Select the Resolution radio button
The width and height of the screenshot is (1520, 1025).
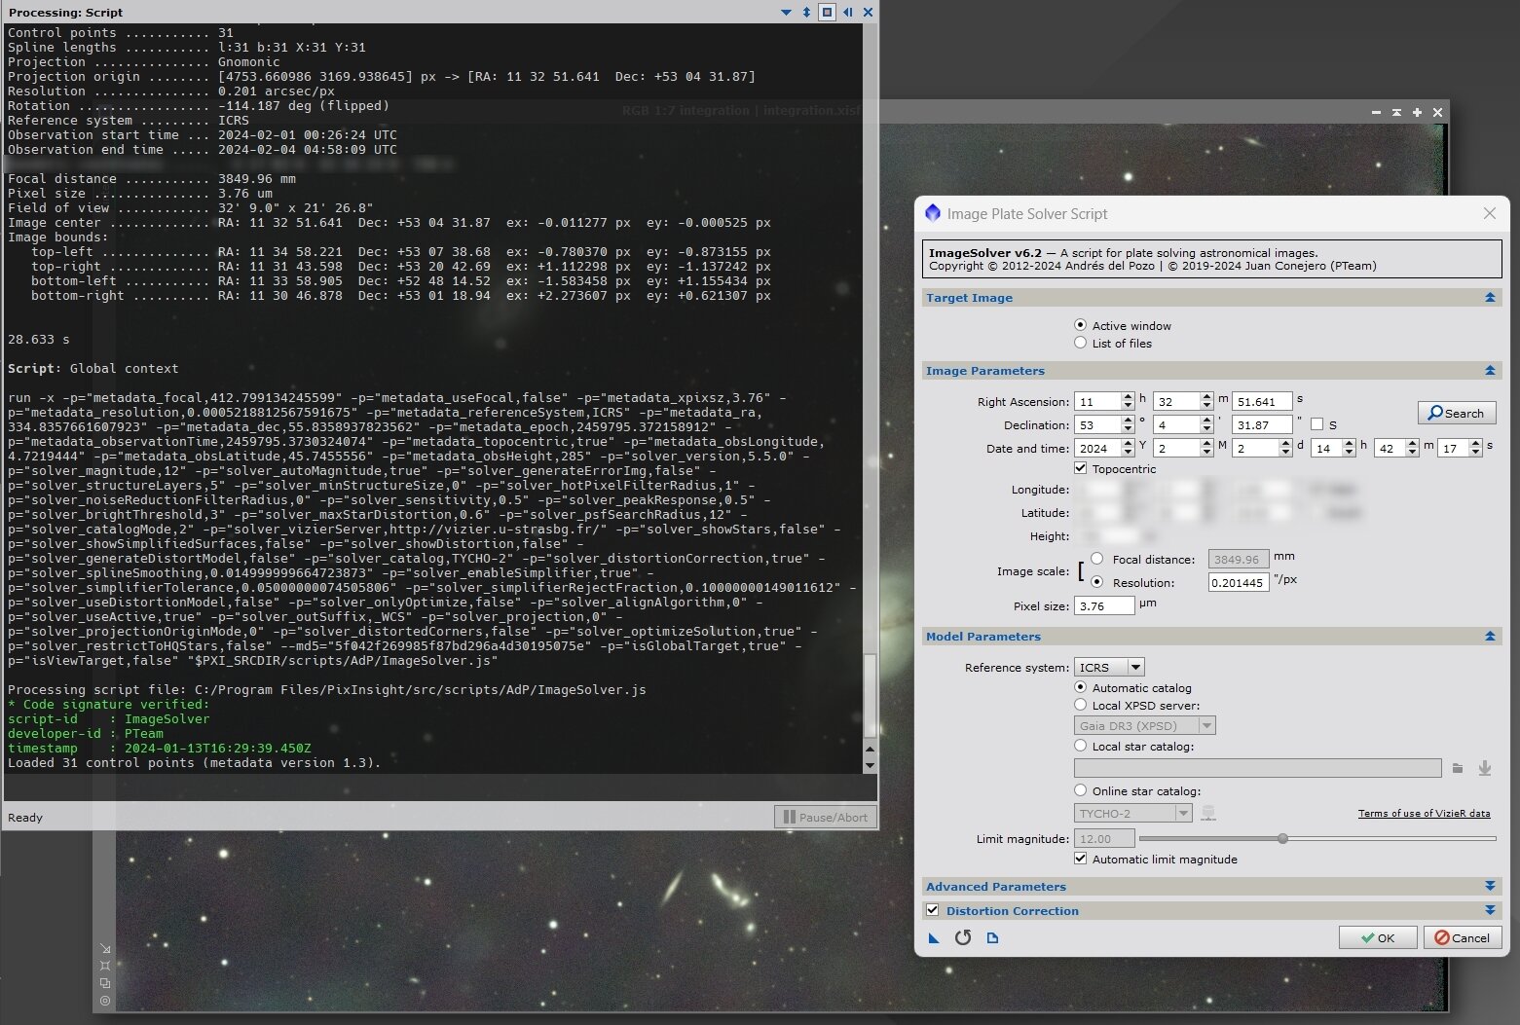[x=1097, y=582]
